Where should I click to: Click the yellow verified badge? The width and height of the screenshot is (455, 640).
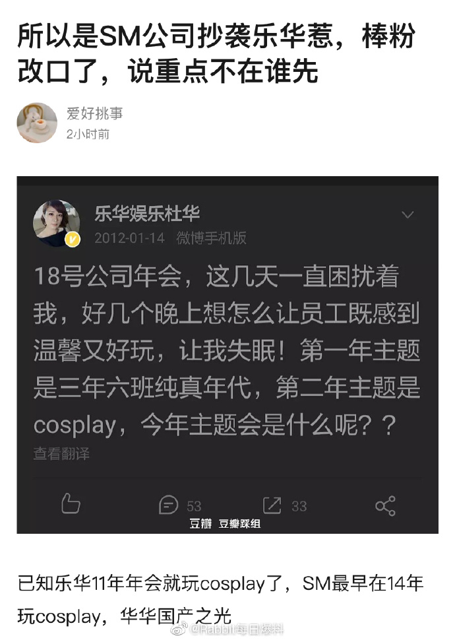(73, 240)
